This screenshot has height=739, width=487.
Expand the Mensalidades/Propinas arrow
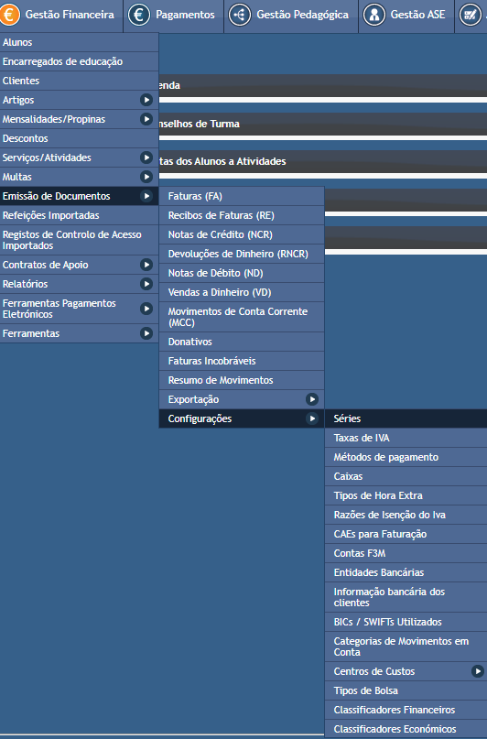tap(146, 119)
